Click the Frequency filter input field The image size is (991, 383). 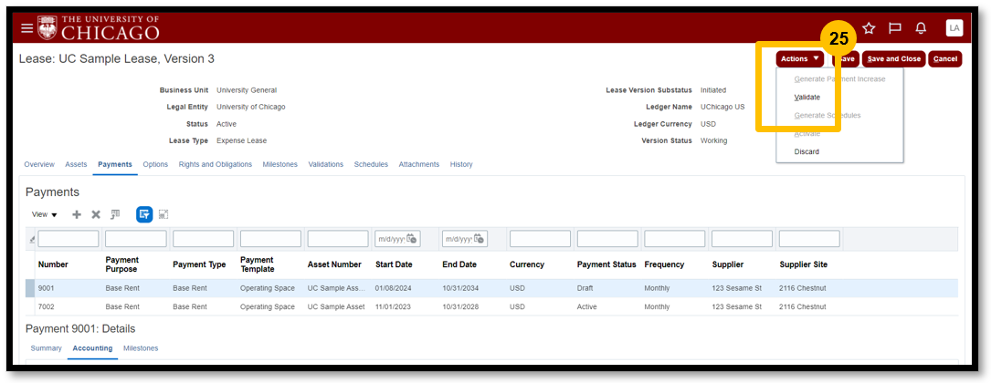674,239
